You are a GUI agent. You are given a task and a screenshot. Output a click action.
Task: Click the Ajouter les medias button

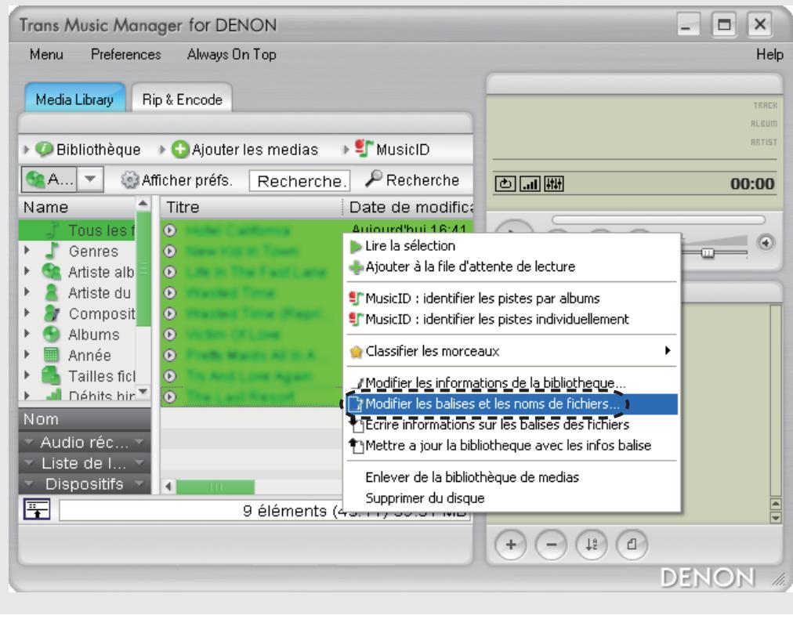(x=244, y=150)
